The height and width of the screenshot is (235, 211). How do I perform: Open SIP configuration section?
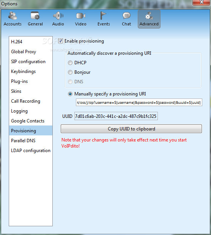(x=31, y=62)
